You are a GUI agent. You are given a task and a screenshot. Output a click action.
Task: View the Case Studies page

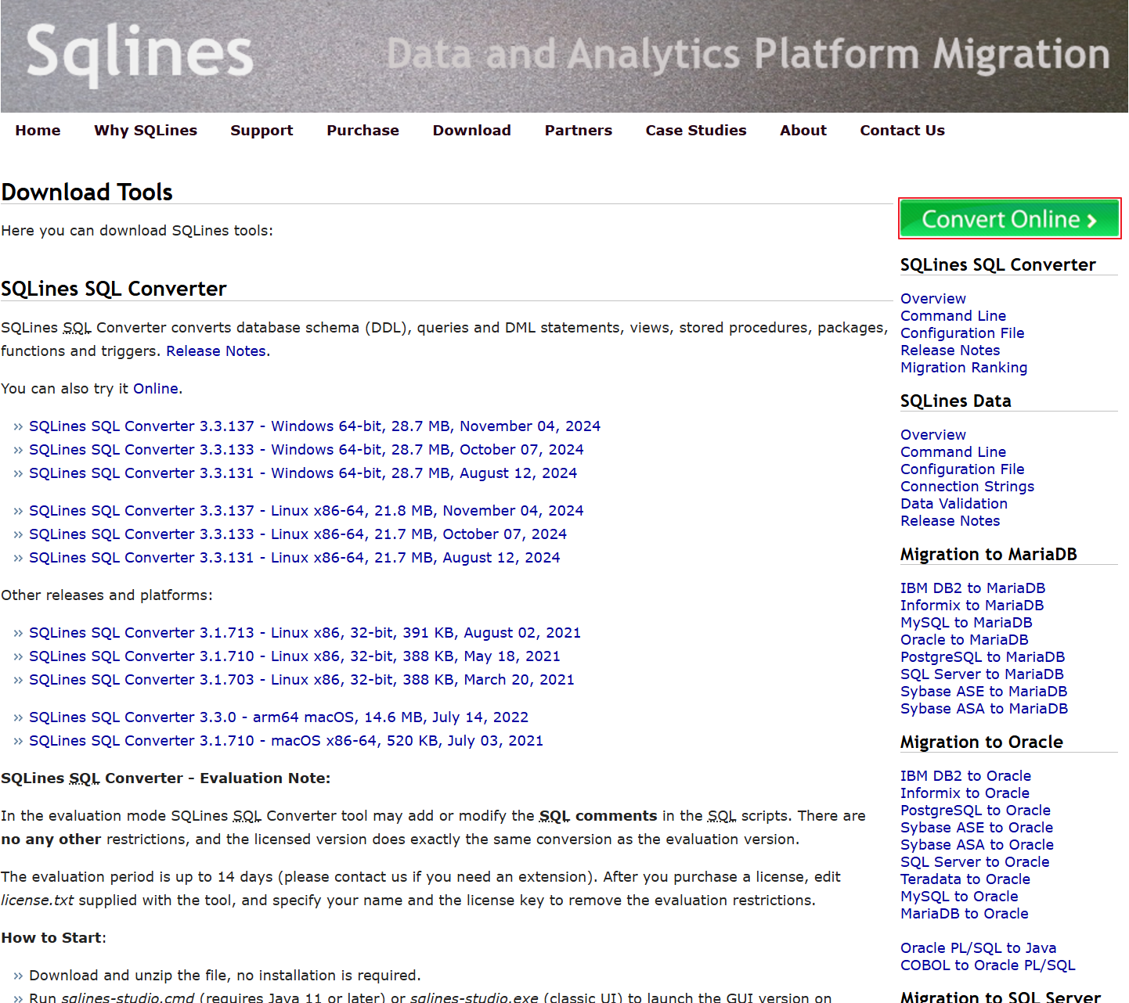click(696, 131)
